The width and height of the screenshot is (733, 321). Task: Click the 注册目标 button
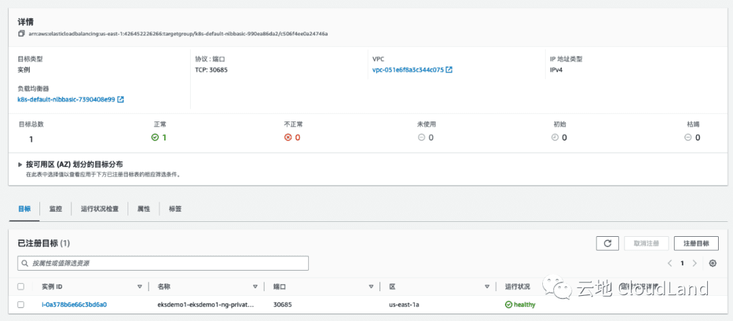tap(696, 244)
